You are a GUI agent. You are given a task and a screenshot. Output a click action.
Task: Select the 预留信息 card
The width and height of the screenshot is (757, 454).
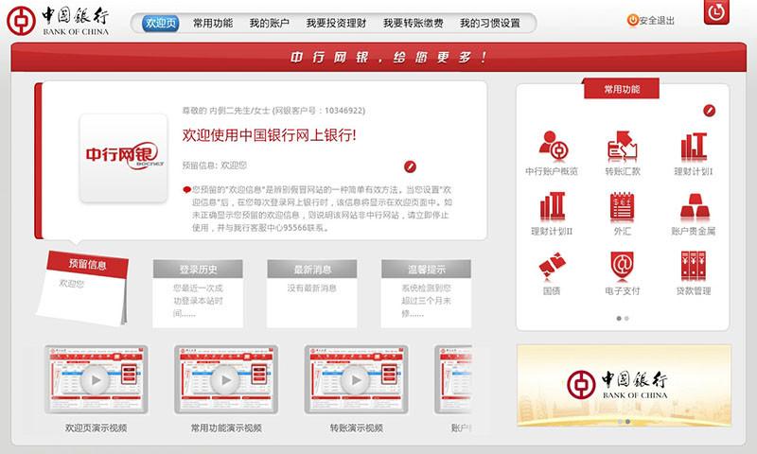82,288
